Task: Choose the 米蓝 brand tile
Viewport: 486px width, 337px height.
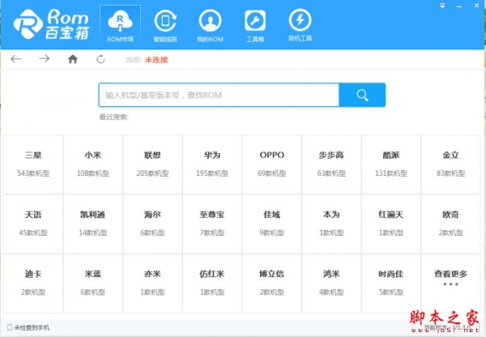Action: click(93, 284)
